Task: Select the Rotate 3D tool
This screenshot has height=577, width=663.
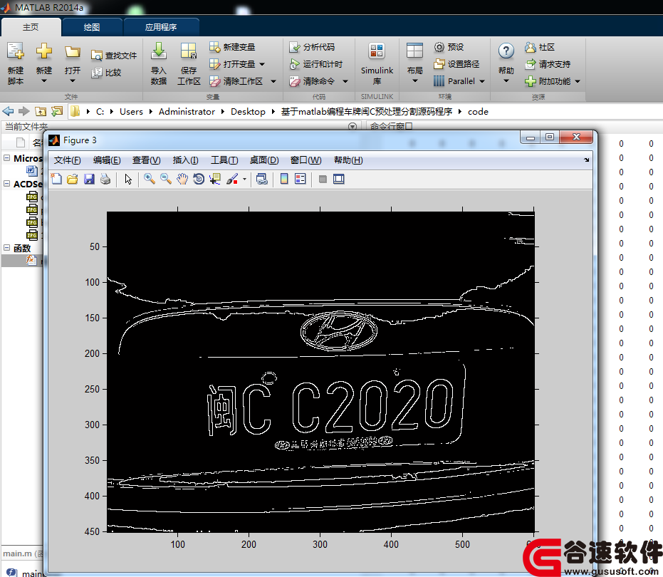Action: [x=199, y=179]
